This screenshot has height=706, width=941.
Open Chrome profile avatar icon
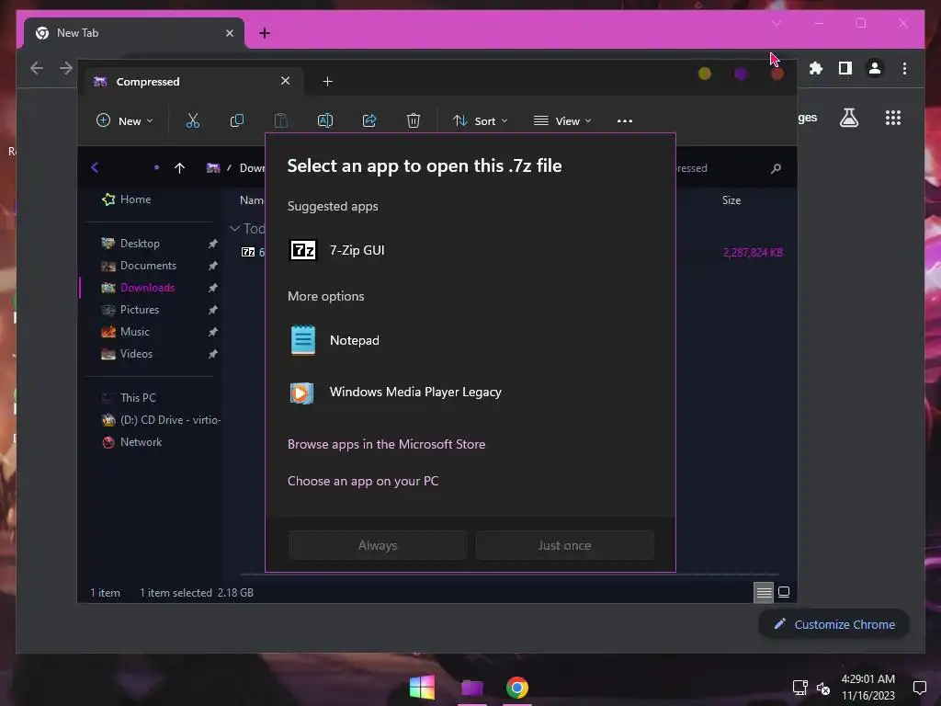coord(875,68)
